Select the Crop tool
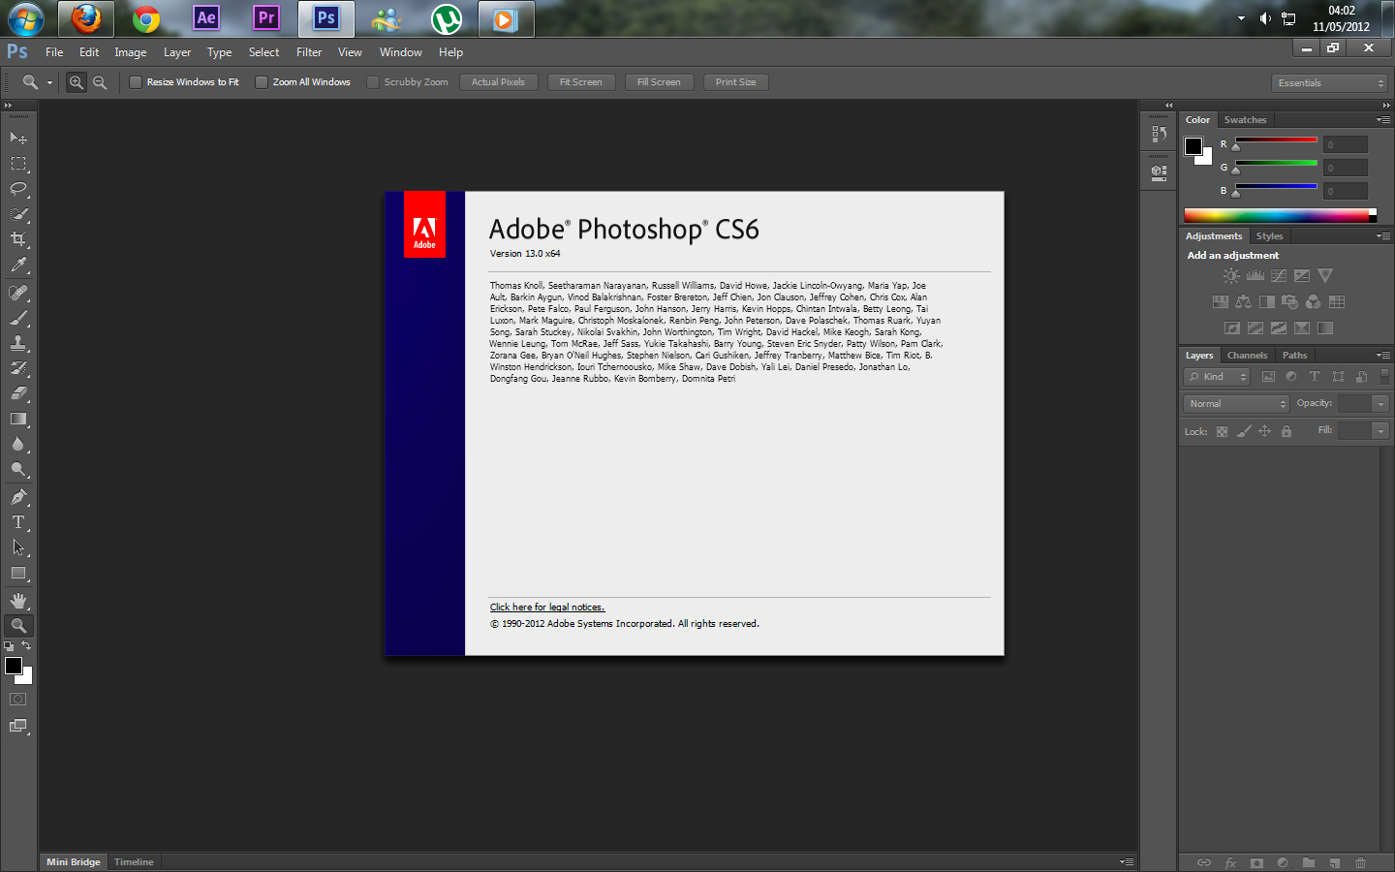1395x872 pixels. pyautogui.click(x=18, y=239)
